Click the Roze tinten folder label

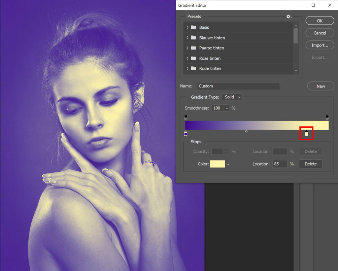coord(210,58)
